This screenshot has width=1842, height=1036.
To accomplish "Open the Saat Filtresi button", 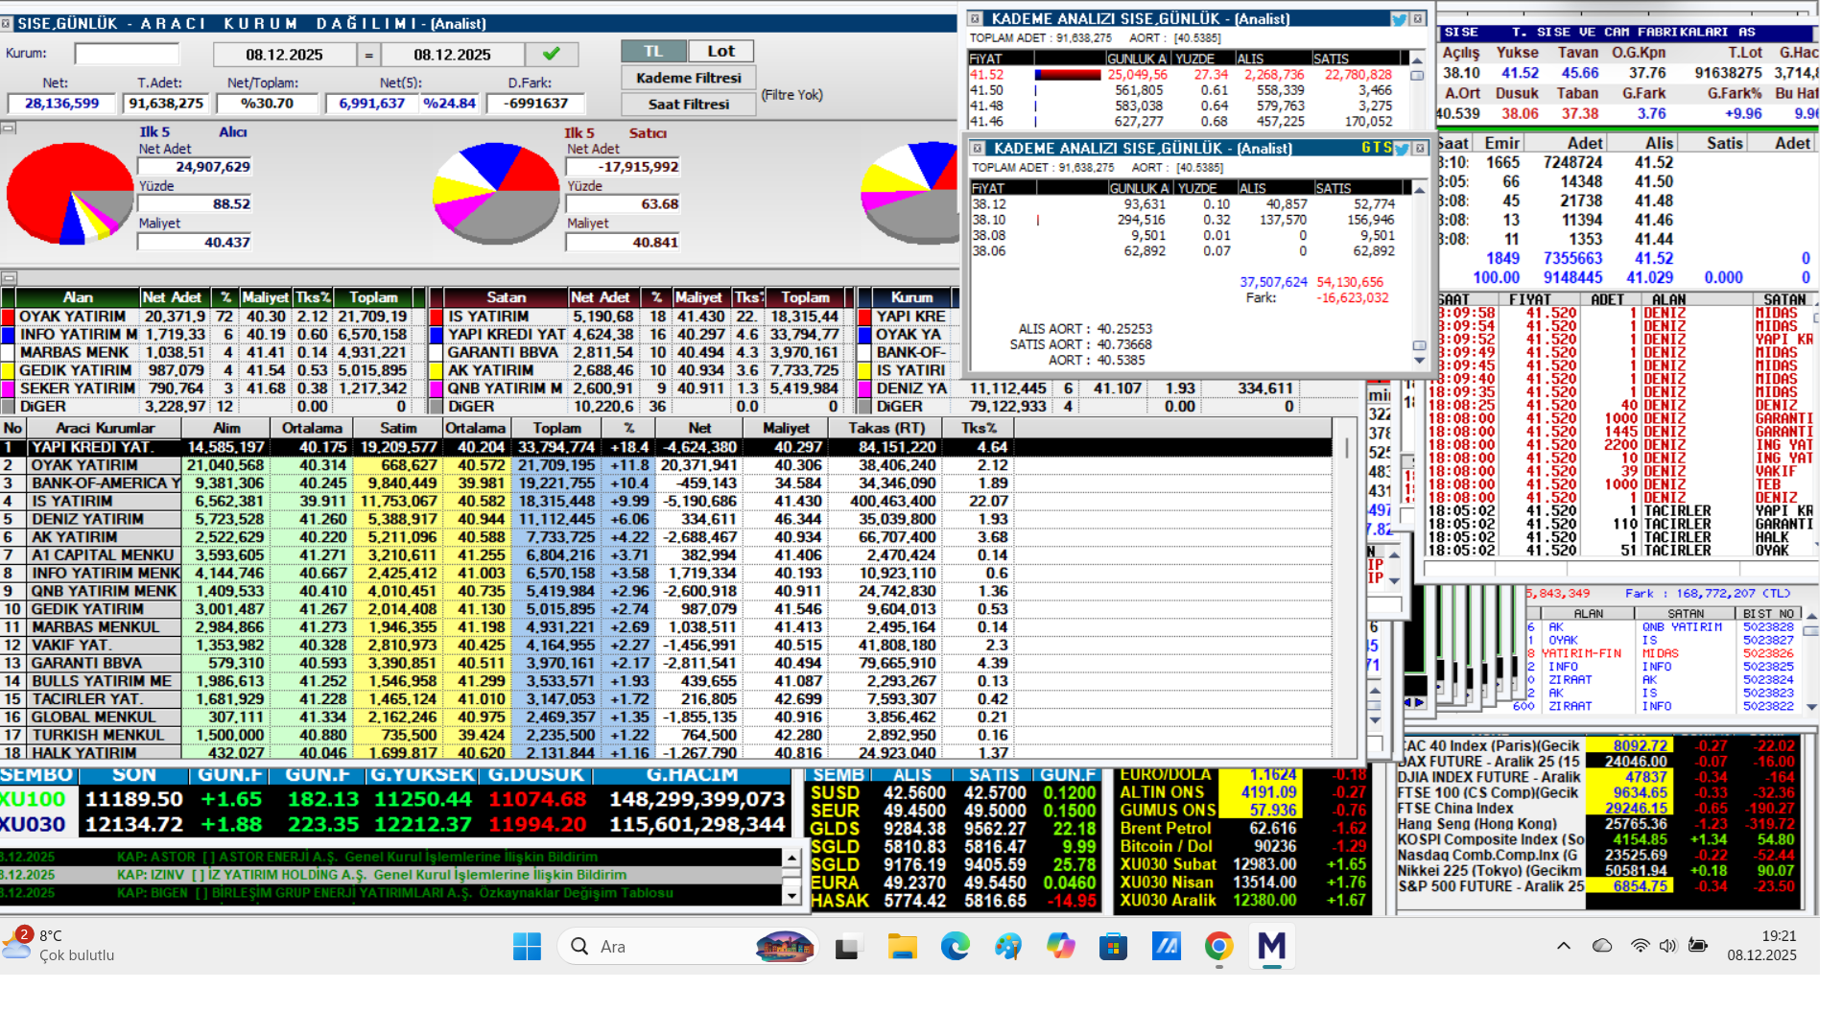I will [x=688, y=104].
